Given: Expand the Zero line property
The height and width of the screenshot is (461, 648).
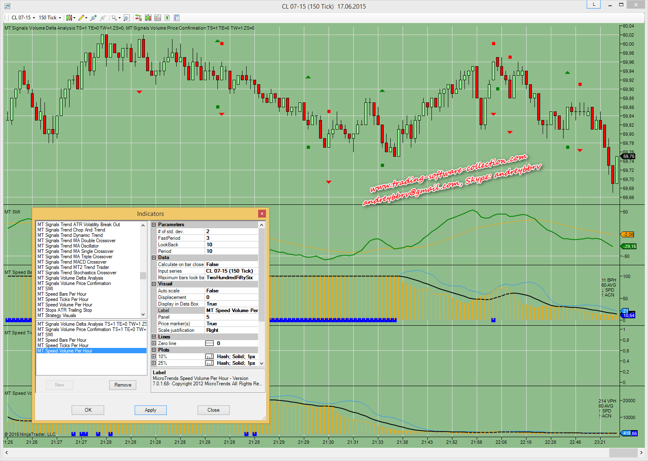Looking at the screenshot, I should (154, 343).
